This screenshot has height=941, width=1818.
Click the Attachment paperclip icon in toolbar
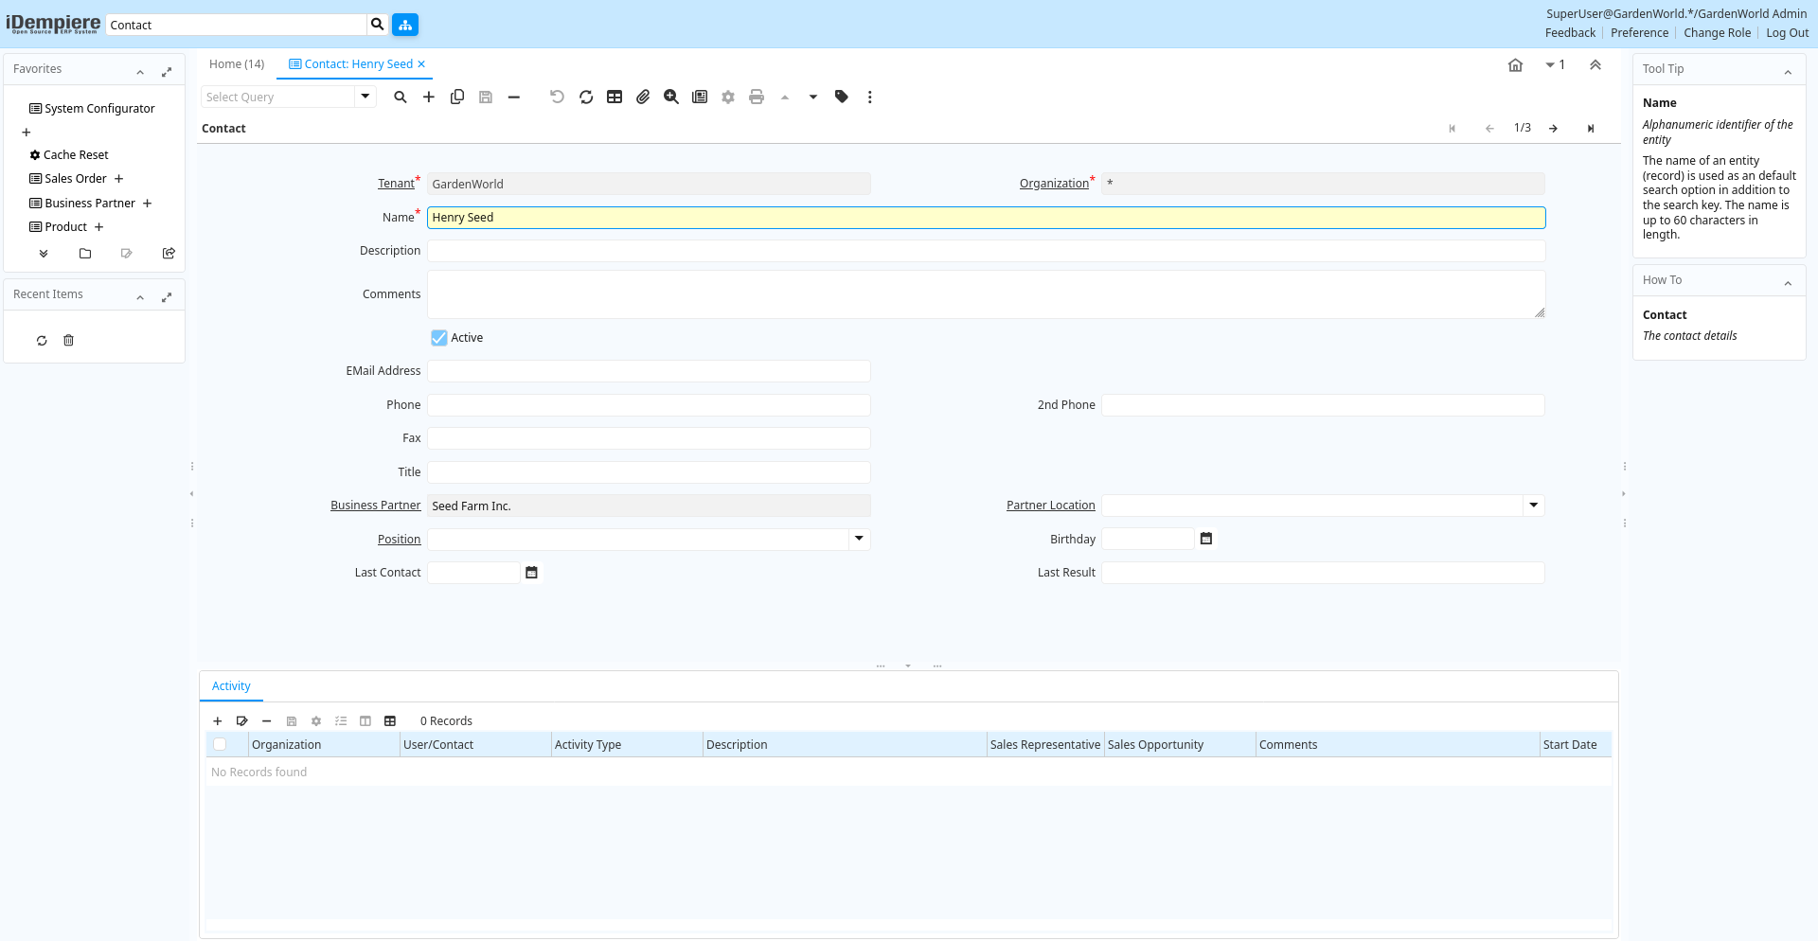(643, 97)
